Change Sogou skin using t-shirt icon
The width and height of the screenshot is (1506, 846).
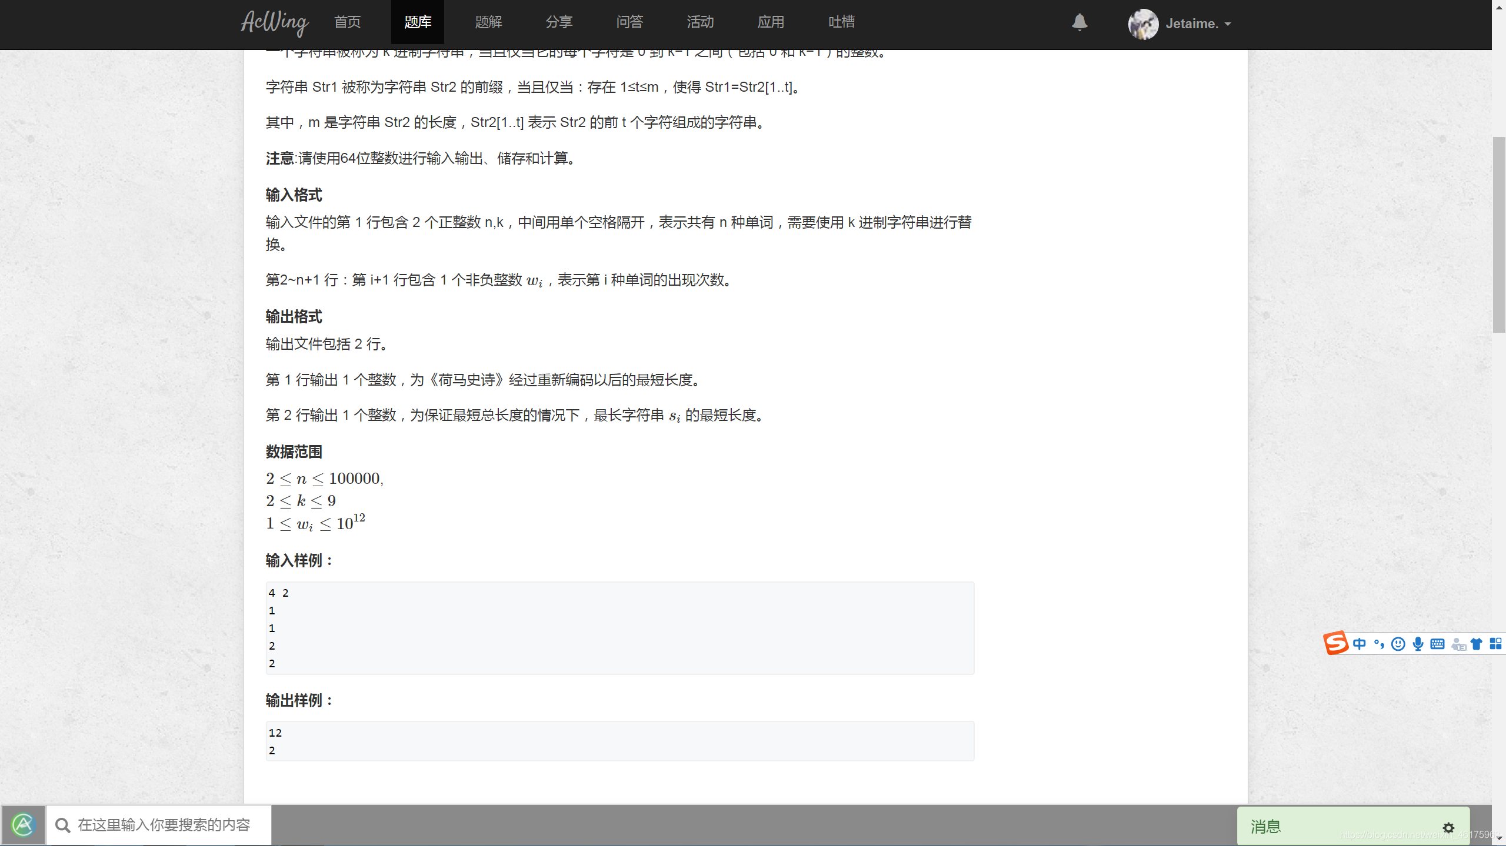(x=1477, y=644)
